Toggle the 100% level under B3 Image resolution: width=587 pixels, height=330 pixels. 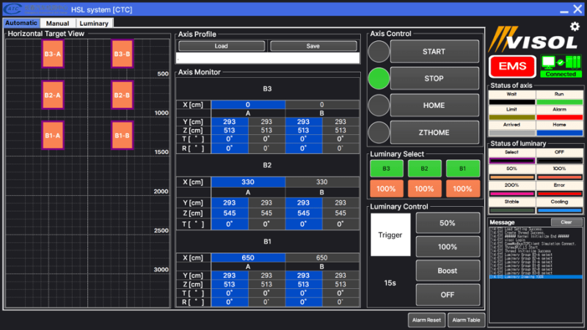pyautogui.click(x=387, y=188)
